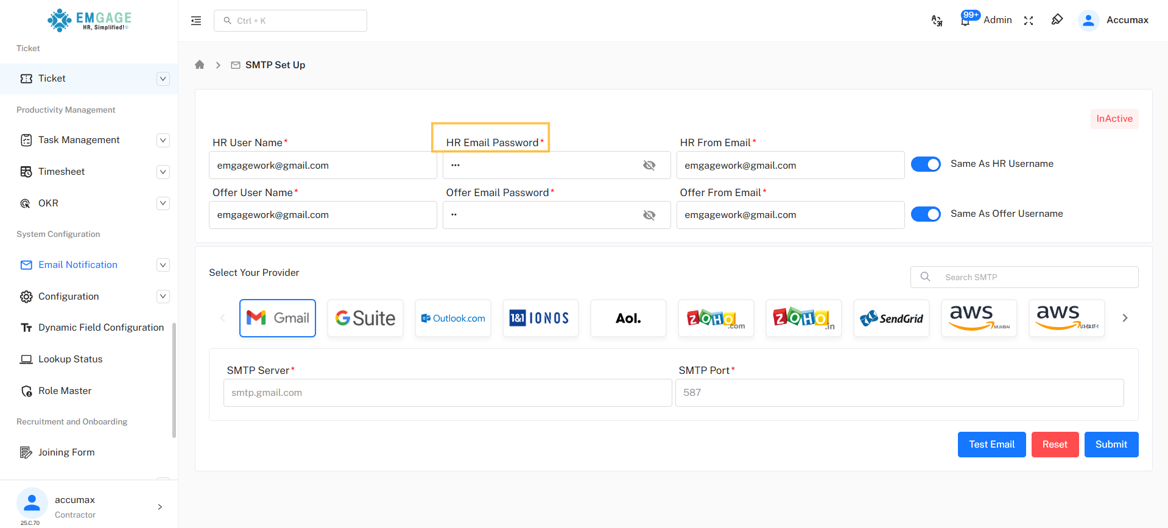Viewport: 1168px width, 528px height.
Task: Expand the Configuration chevron
Action: [x=163, y=297]
